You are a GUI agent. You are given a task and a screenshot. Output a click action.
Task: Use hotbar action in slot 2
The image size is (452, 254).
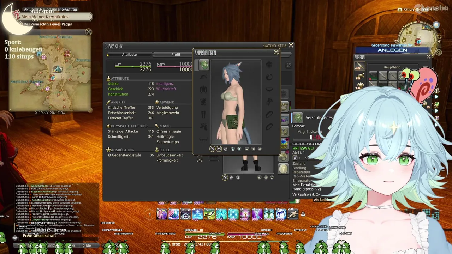(x=174, y=214)
